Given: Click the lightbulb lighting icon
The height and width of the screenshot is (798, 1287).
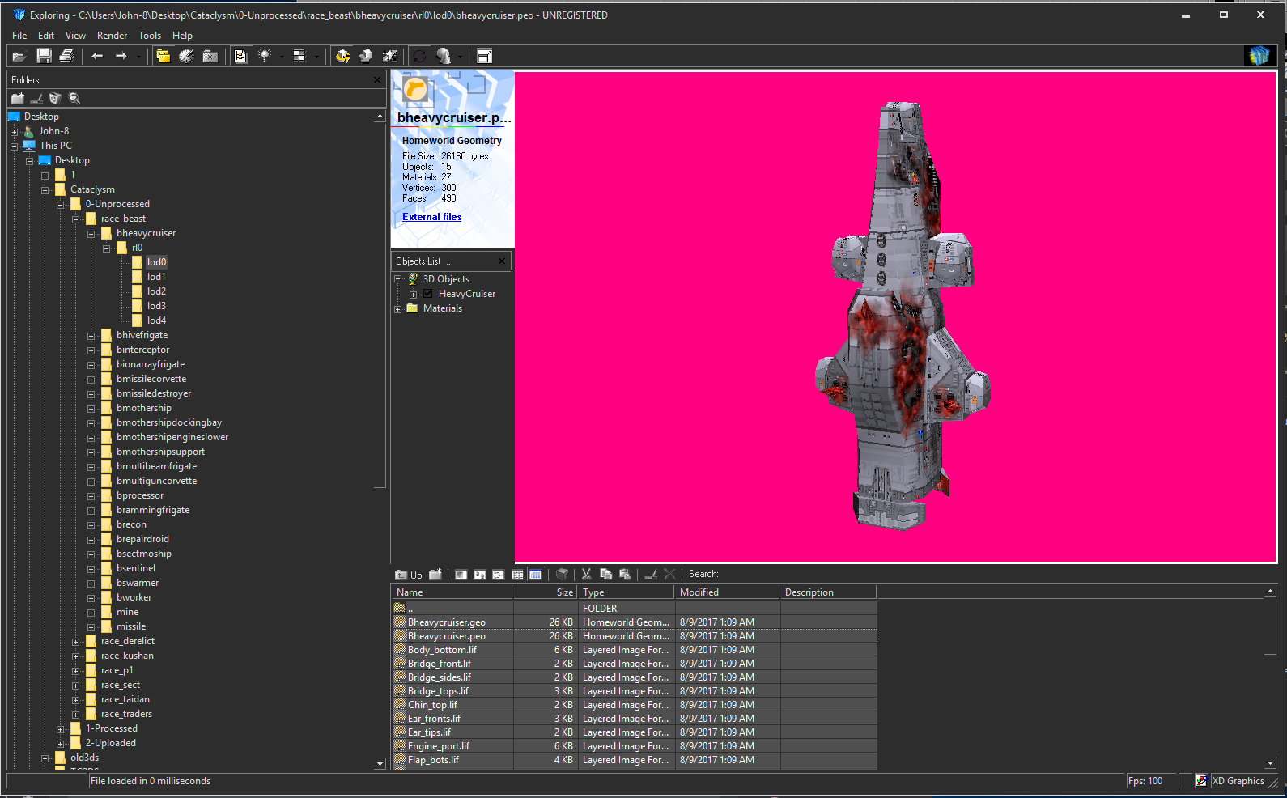Looking at the screenshot, I should (265, 56).
